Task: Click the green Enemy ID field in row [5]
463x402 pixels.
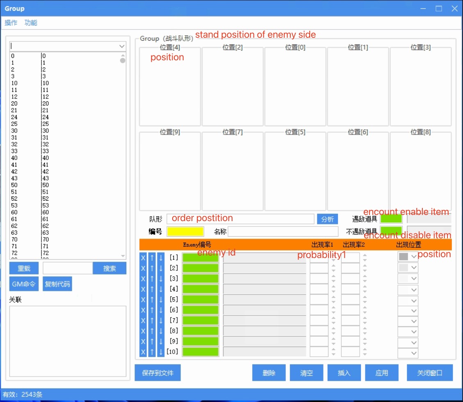Action: pyautogui.click(x=201, y=299)
